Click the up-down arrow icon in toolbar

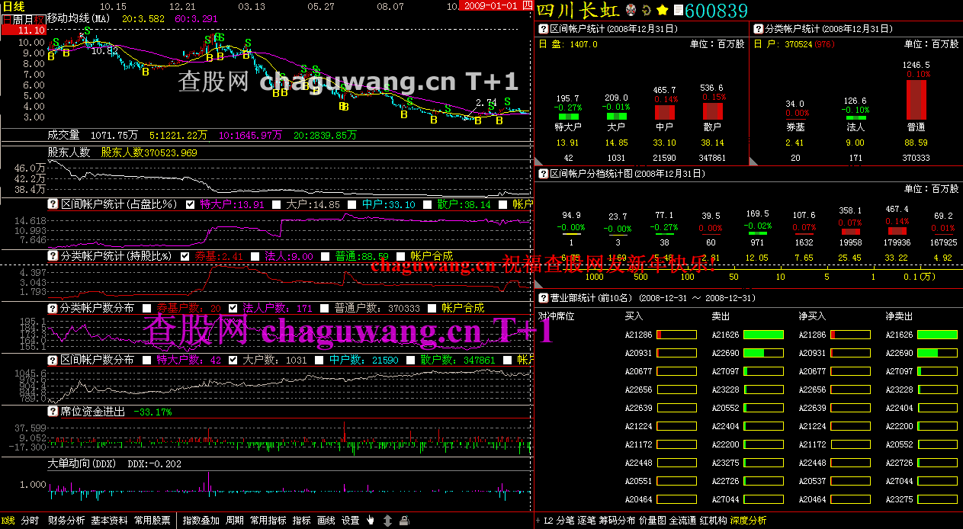[x=387, y=521]
